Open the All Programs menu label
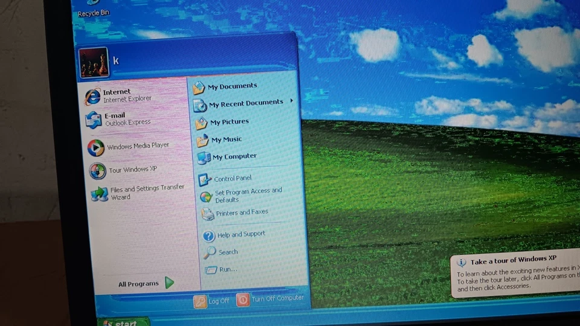 (x=138, y=284)
